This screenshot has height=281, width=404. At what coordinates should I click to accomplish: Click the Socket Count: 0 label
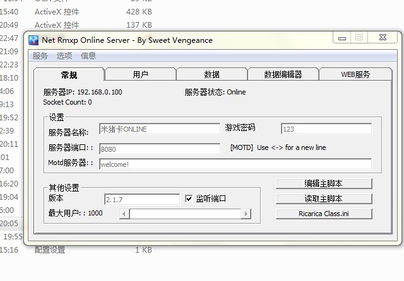(x=68, y=102)
